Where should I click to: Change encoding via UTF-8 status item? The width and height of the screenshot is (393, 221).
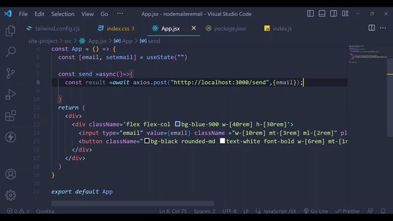coord(229,211)
